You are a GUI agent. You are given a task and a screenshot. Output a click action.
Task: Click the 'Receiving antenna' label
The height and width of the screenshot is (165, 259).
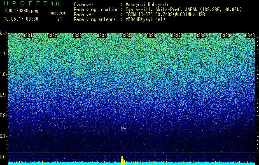[95, 19]
